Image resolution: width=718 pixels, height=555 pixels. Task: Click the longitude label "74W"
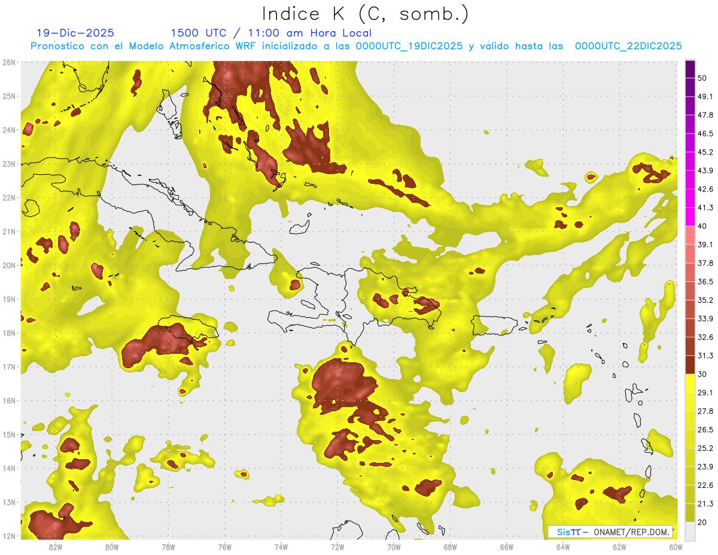click(281, 547)
